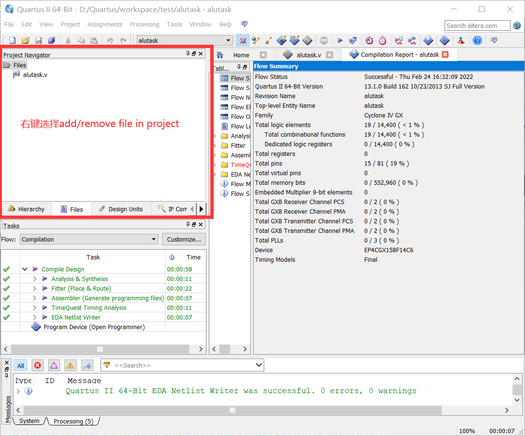This screenshot has width=525, height=436.
Task: Open the Assignments menu
Action: tap(105, 25)
